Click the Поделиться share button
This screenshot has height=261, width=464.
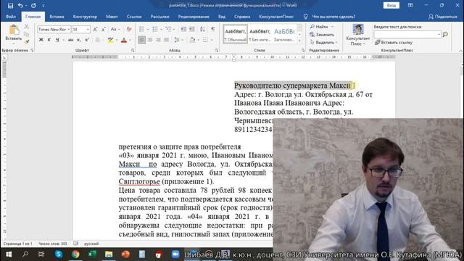[443, 17]
